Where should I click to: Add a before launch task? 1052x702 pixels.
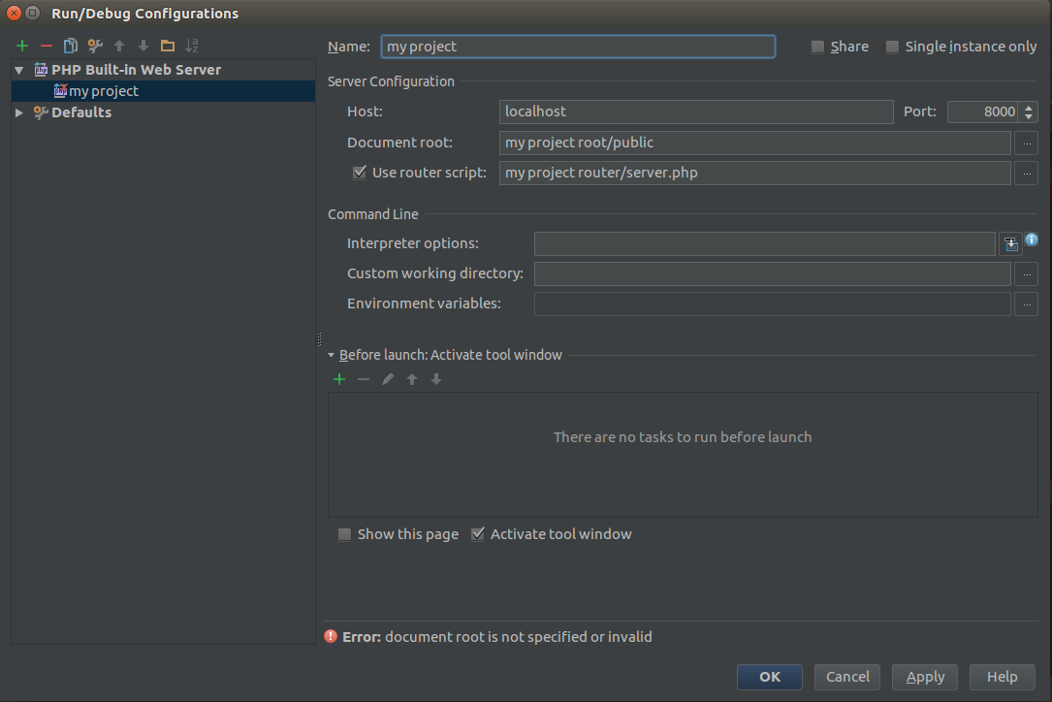(x=339, y=379)
